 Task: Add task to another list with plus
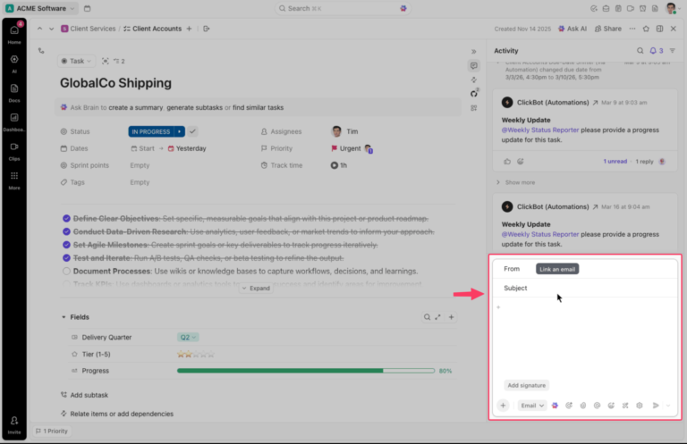[x=190, y=29]
